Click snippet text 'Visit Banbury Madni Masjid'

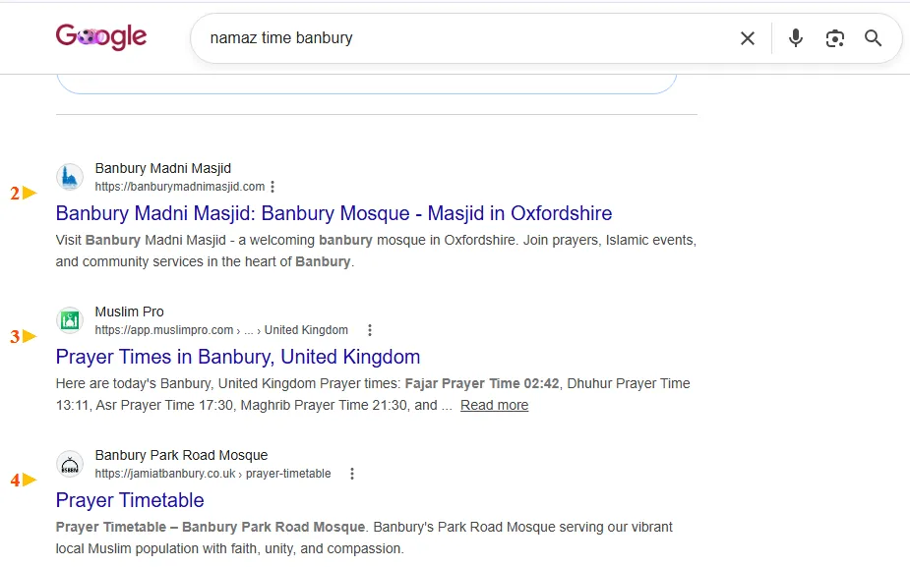(141, 240)
